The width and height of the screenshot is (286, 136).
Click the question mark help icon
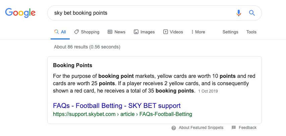pos(174,128)
